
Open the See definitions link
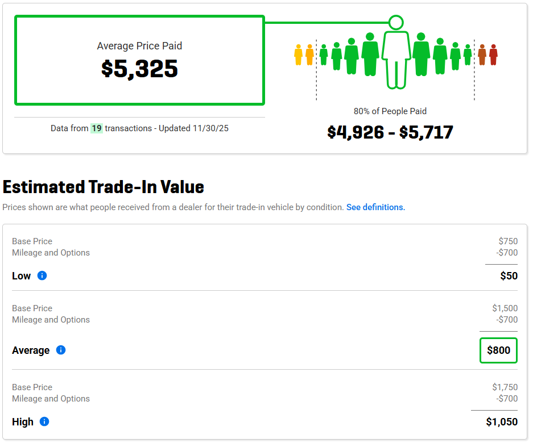(375, 207)
